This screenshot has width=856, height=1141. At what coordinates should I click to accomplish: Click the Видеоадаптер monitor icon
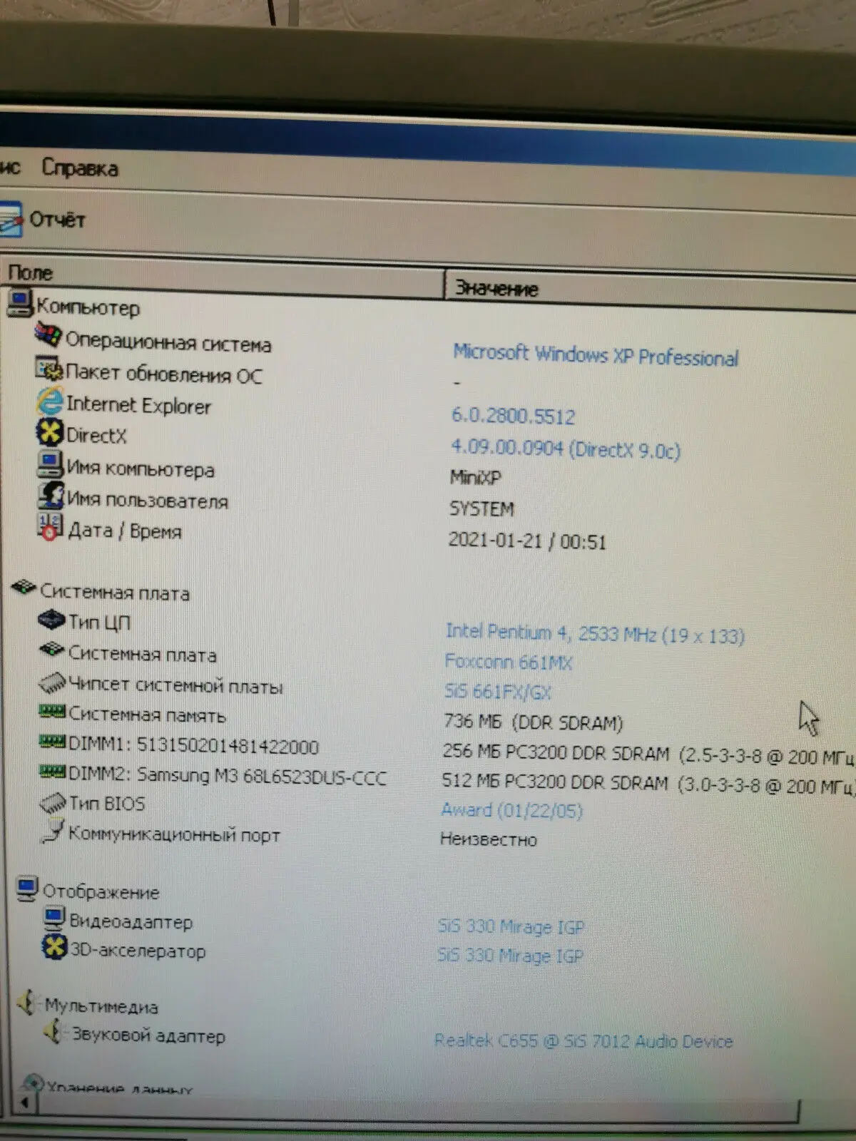[55, 918]
